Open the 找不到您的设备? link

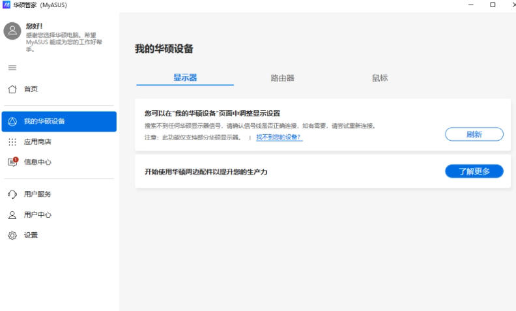pos(279,137)
